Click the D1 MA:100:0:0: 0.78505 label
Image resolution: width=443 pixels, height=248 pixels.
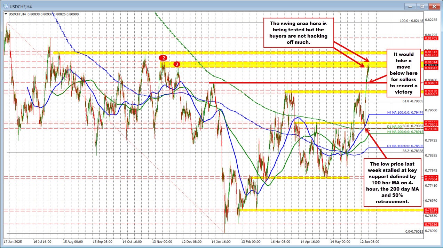click(x=405, y=146)
